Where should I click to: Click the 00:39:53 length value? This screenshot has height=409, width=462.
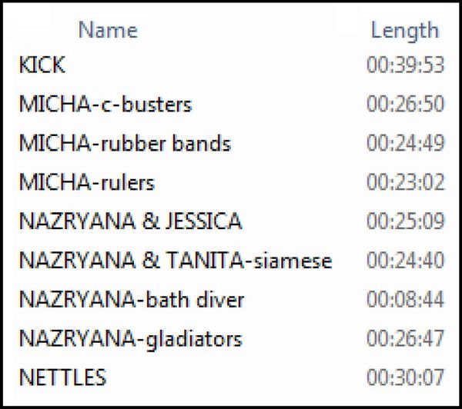(x=406, y=65)
